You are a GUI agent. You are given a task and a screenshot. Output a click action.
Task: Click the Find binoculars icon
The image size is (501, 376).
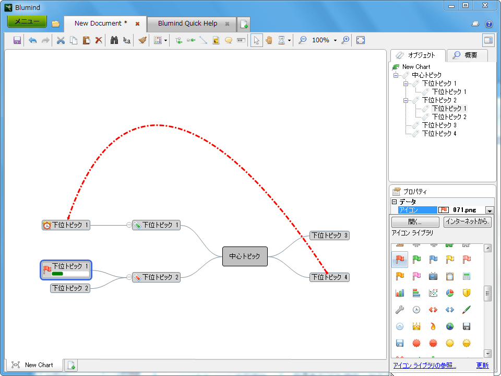point(114,40)
